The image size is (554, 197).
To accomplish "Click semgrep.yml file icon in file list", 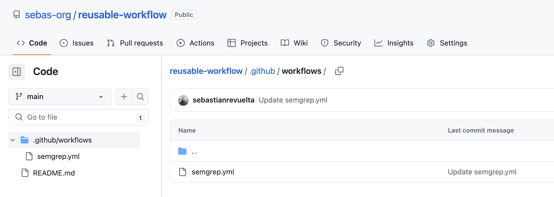I will (x=182, y=172).
